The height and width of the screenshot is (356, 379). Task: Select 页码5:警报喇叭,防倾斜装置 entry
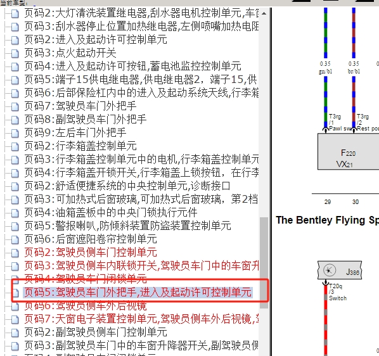(x=127, y=226)
